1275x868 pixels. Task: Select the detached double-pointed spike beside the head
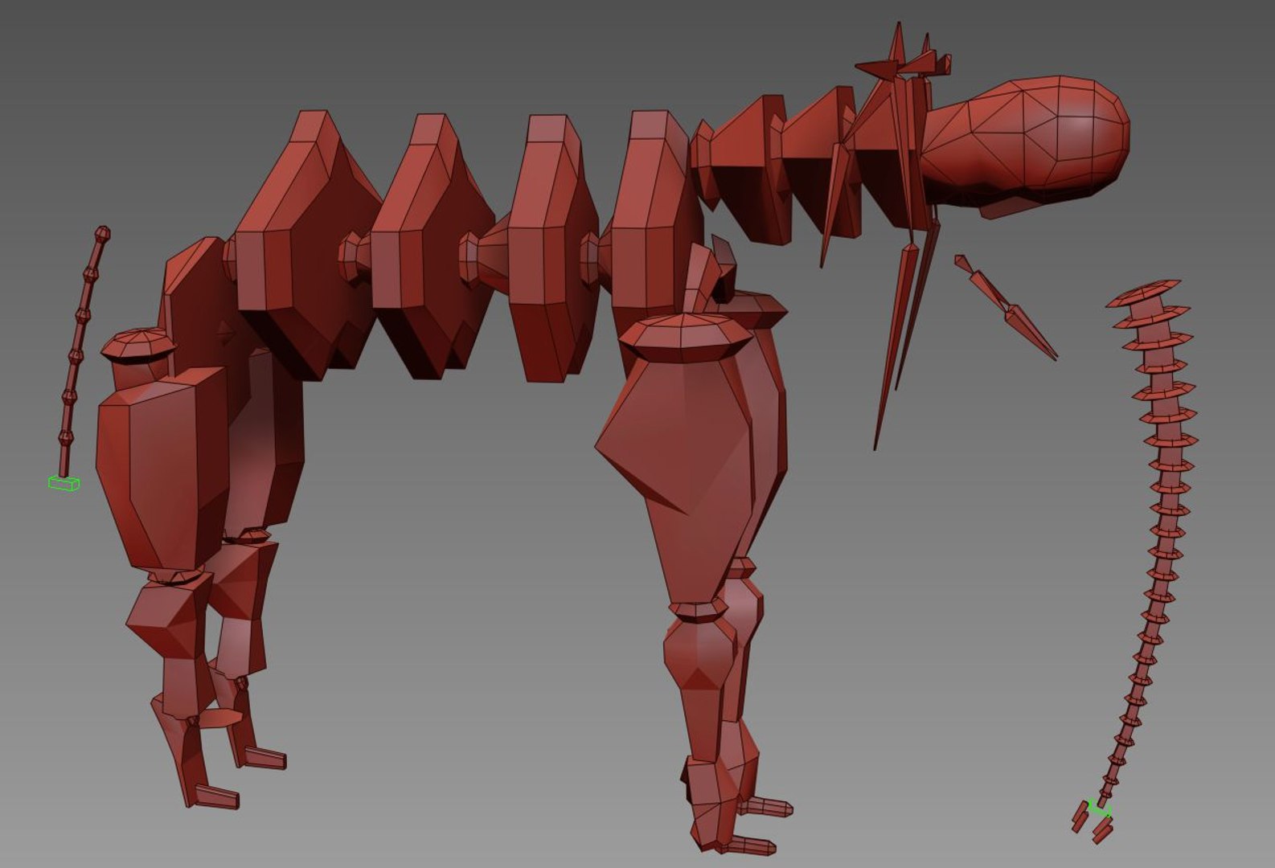pos(1005,307)
